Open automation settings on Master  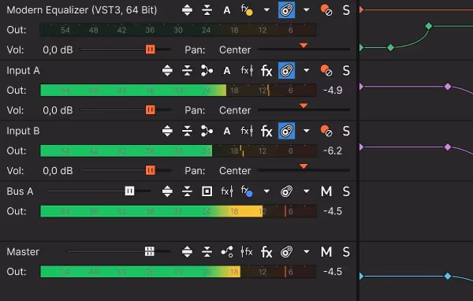[286, 251]
